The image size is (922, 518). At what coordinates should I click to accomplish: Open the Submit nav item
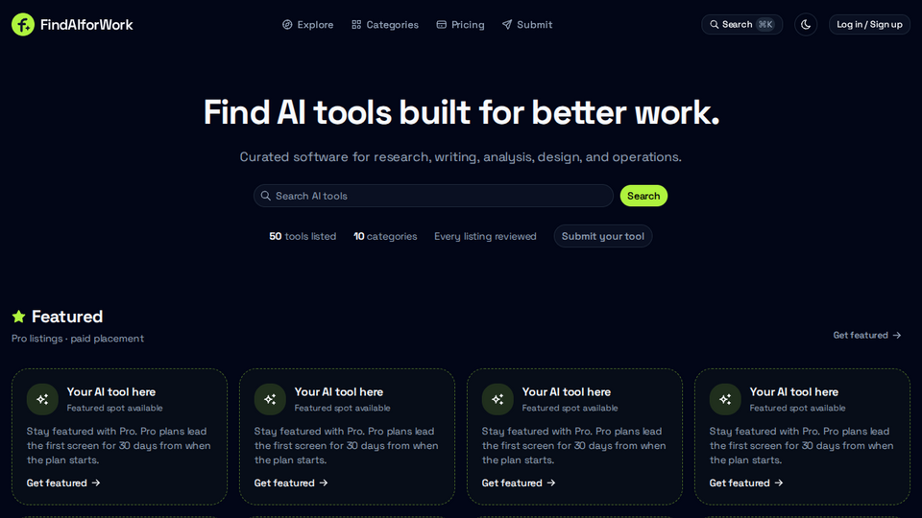click(527, 25)
